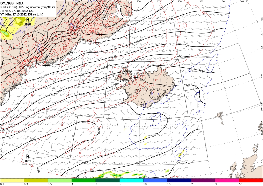Viewport: 263px width, 186px height.
Task: Click the H 1028 high pressure marker
Action: (x=28, y=22)
